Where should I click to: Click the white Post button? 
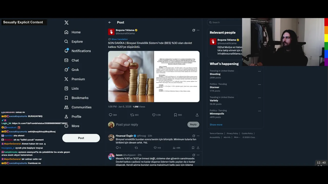[81, 138]
